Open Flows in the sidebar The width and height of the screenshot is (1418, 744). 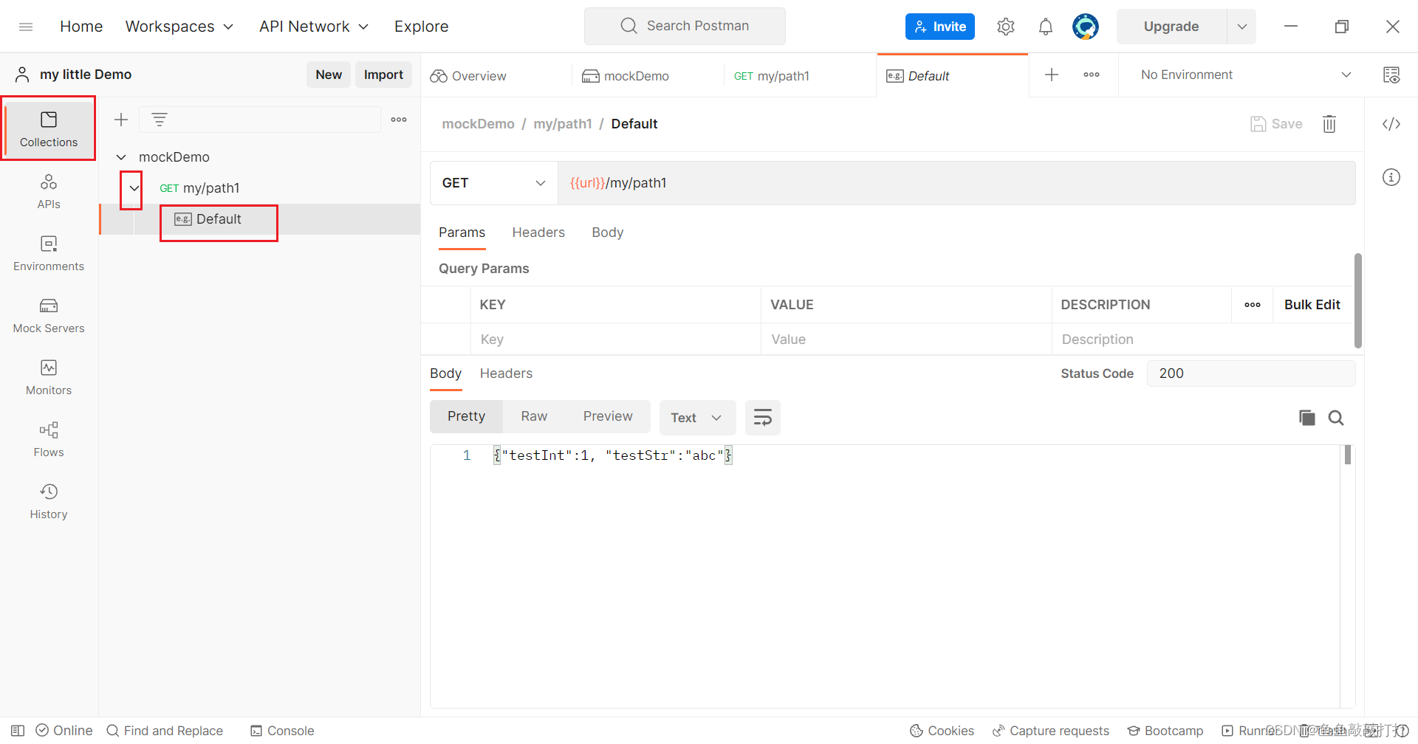point(49,439)
